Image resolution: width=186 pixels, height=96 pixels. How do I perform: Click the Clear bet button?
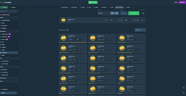click(x=112, y=13)
